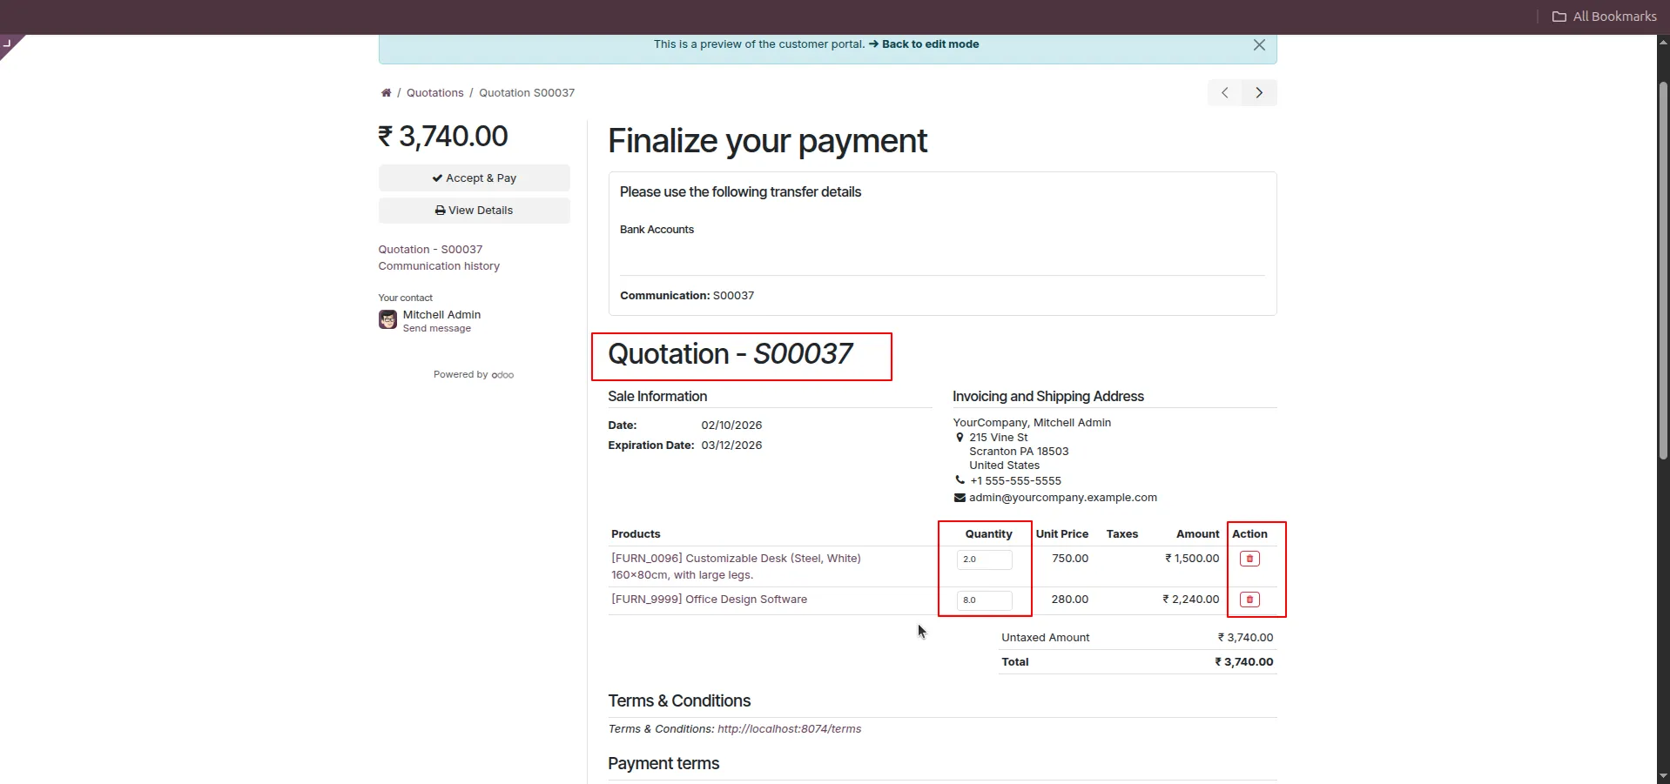Screen dimensions: 1670x784
Task: Close the portal preview banner
Action: pos(1259,45)
